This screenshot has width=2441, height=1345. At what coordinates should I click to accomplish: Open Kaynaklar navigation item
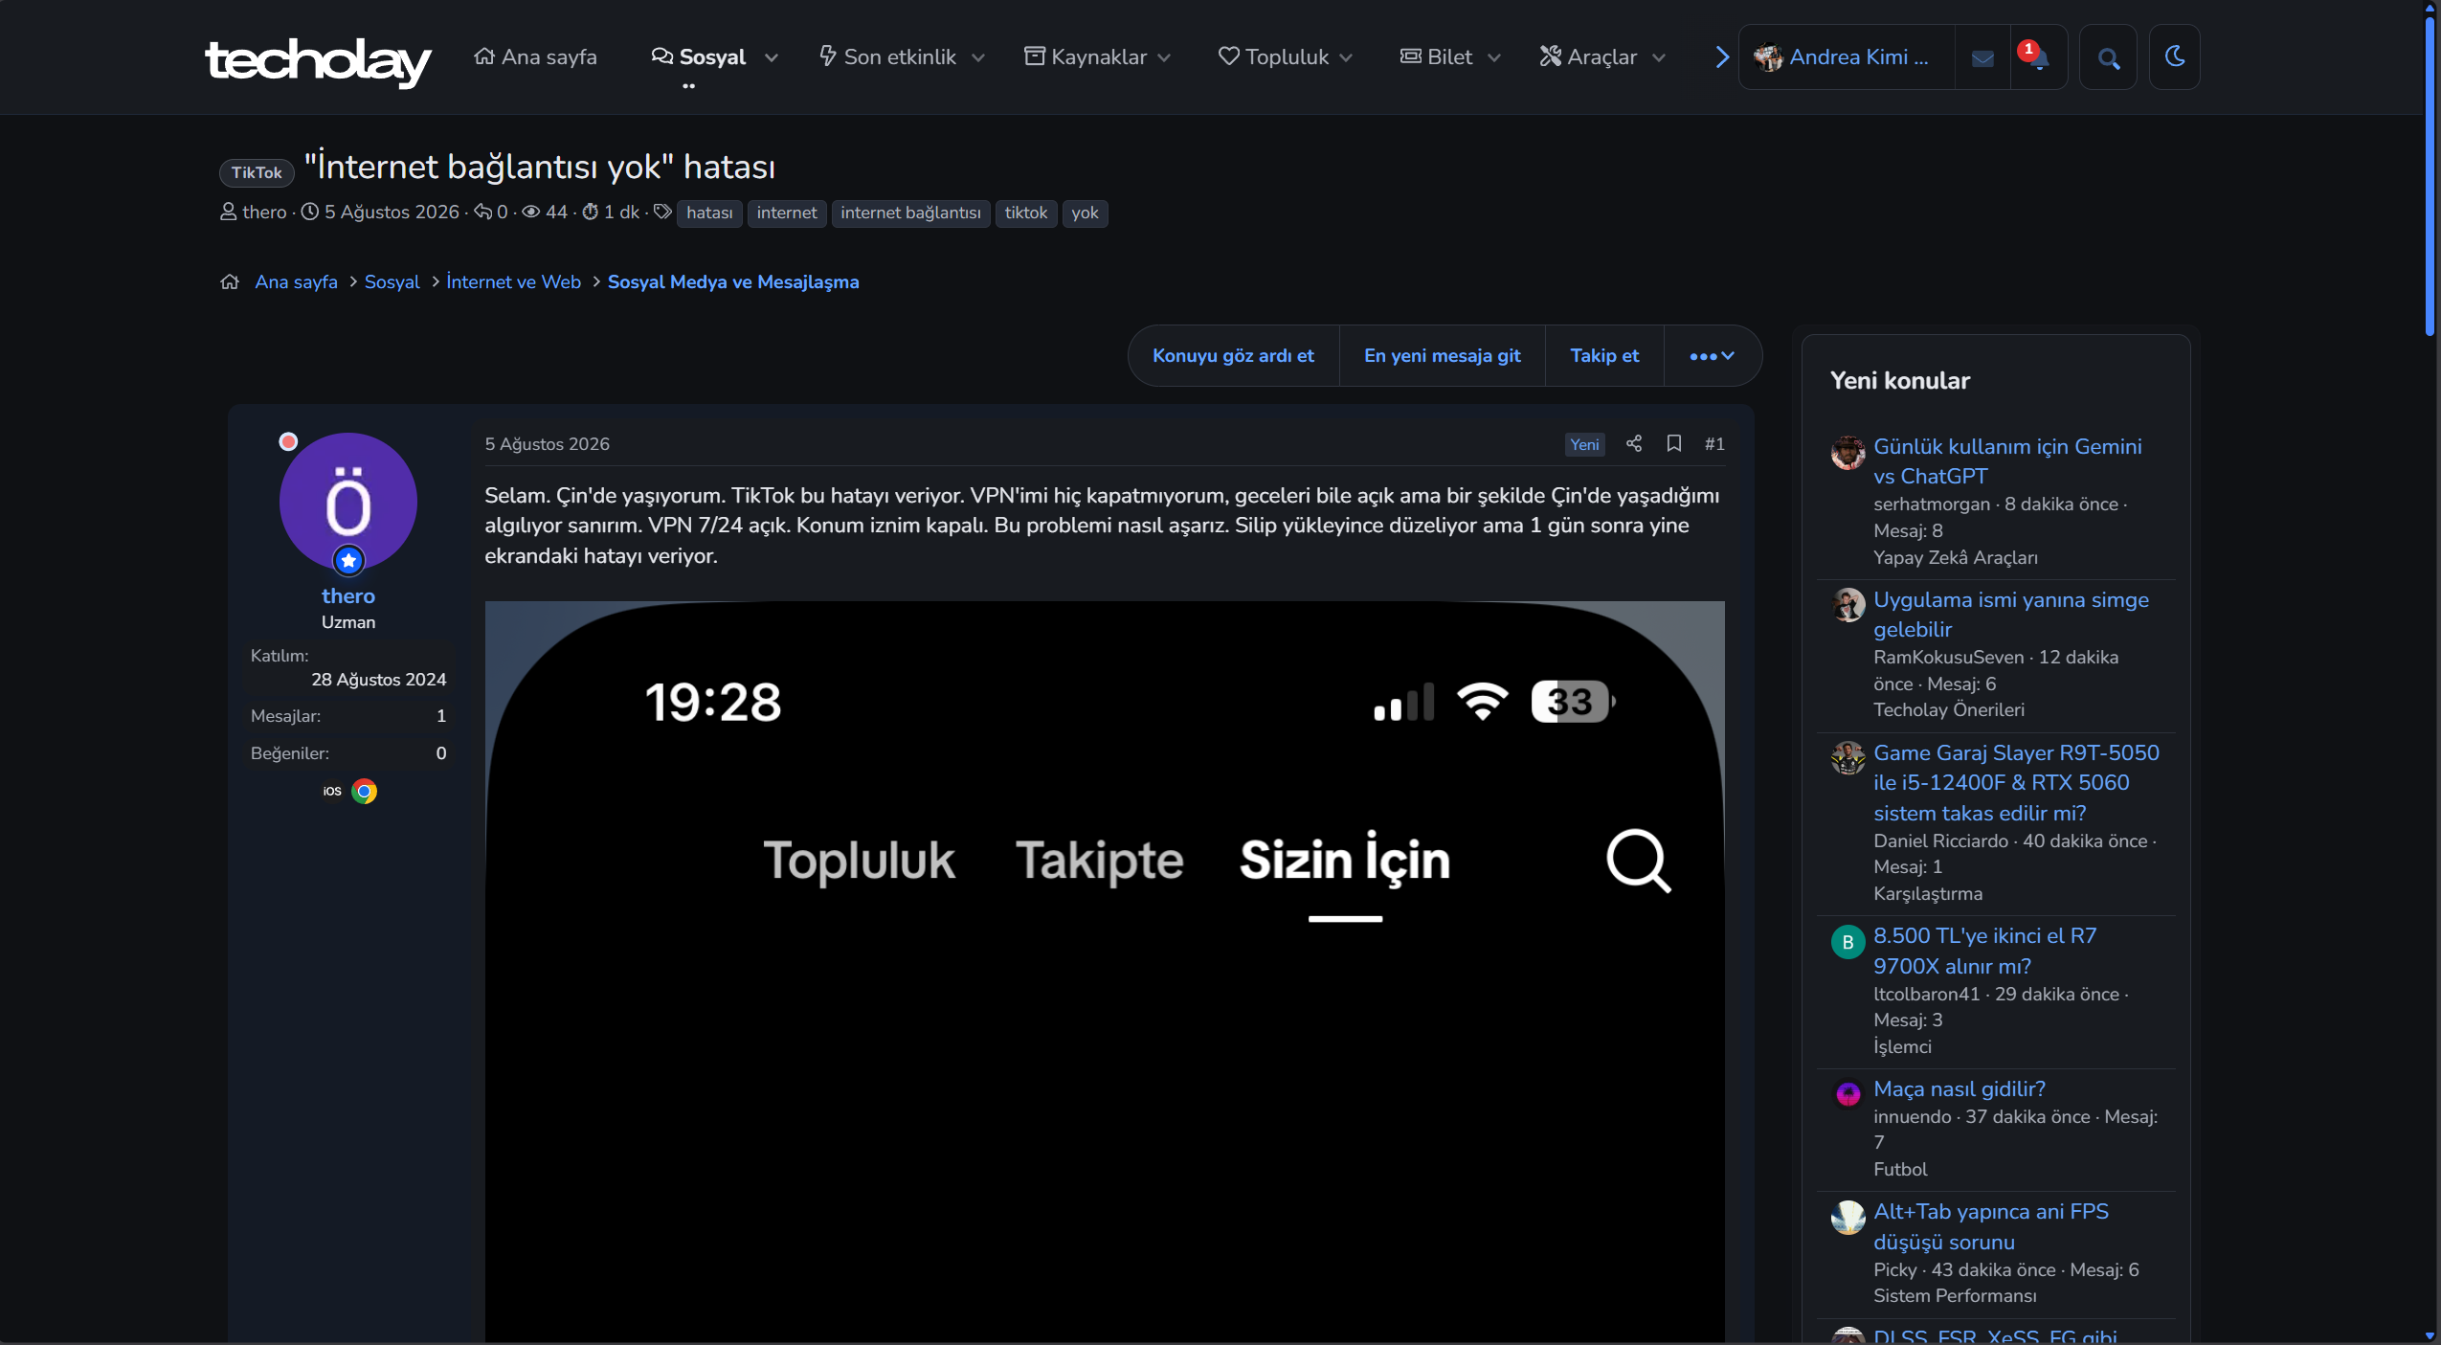point(1086,57)
